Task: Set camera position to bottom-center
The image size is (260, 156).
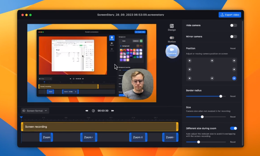Action: (212, 78)
